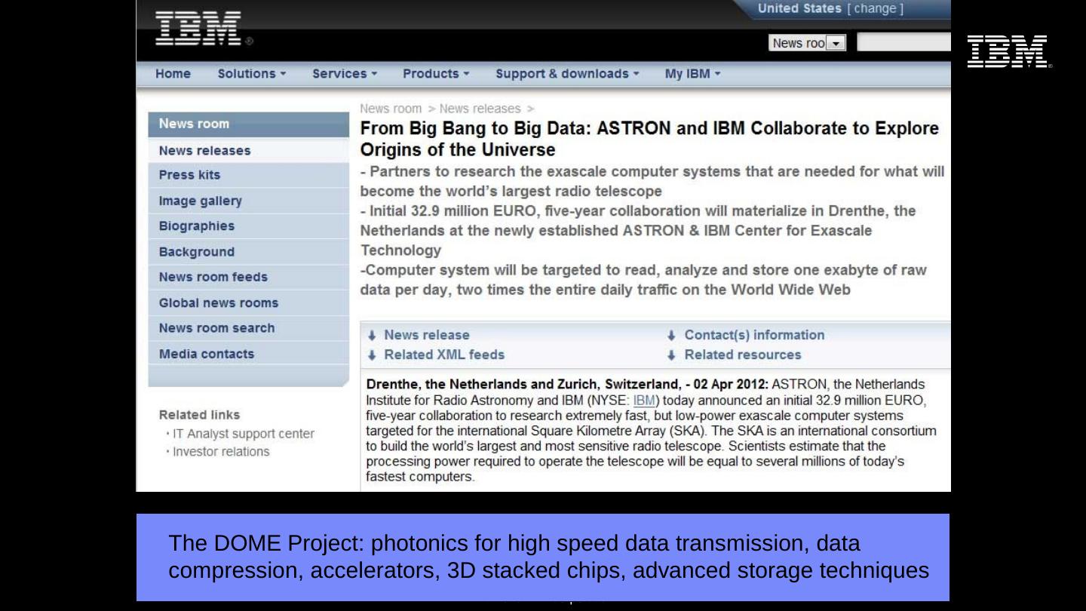This screenshot has width=1086, height=611.
Task: Open the Home navigation item
Action: (173, 74)
